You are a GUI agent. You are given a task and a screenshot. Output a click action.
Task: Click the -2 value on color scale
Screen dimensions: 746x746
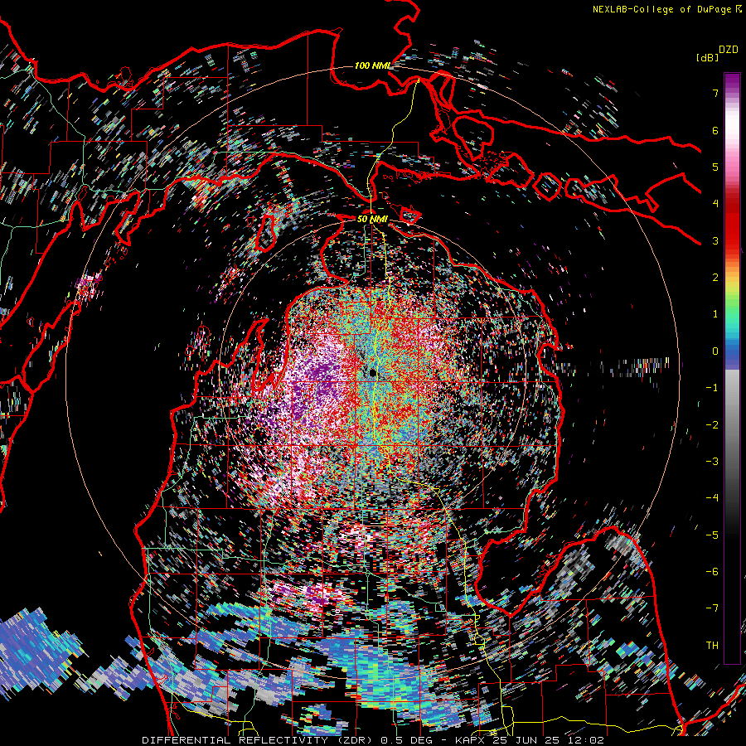(712, 425)
